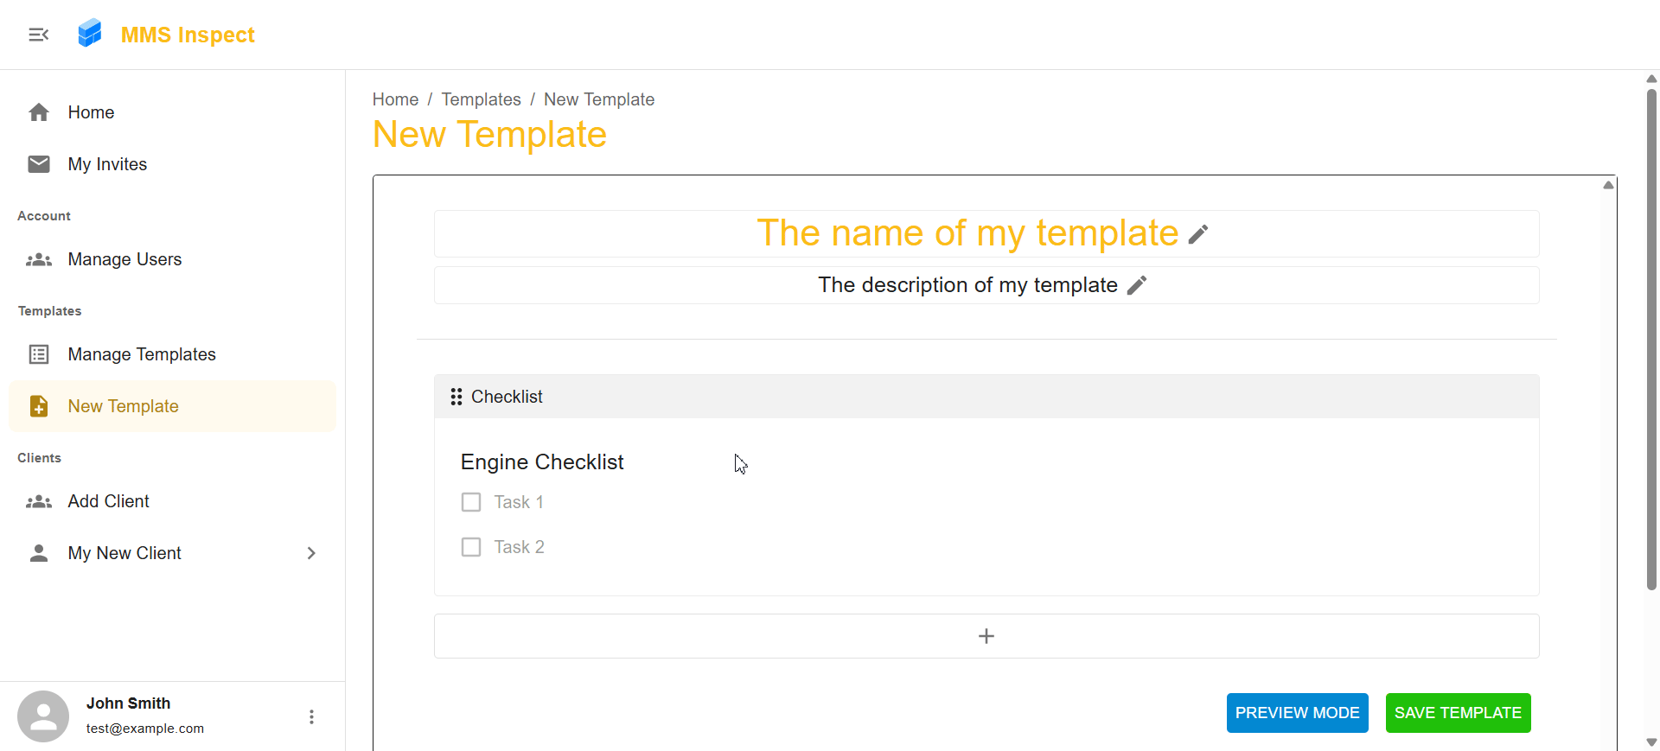
Task: Check the Task 2 checkbox
Action: click(x=471, y=547)
